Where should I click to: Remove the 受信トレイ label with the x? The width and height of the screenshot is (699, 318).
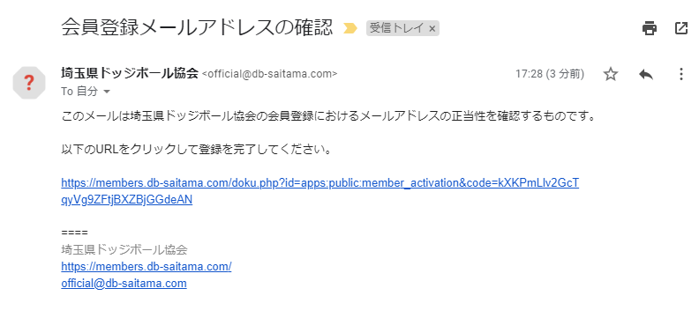432,29
